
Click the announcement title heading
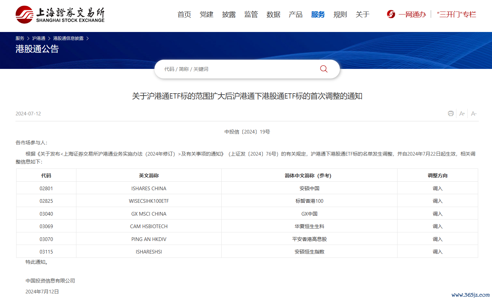247,96
